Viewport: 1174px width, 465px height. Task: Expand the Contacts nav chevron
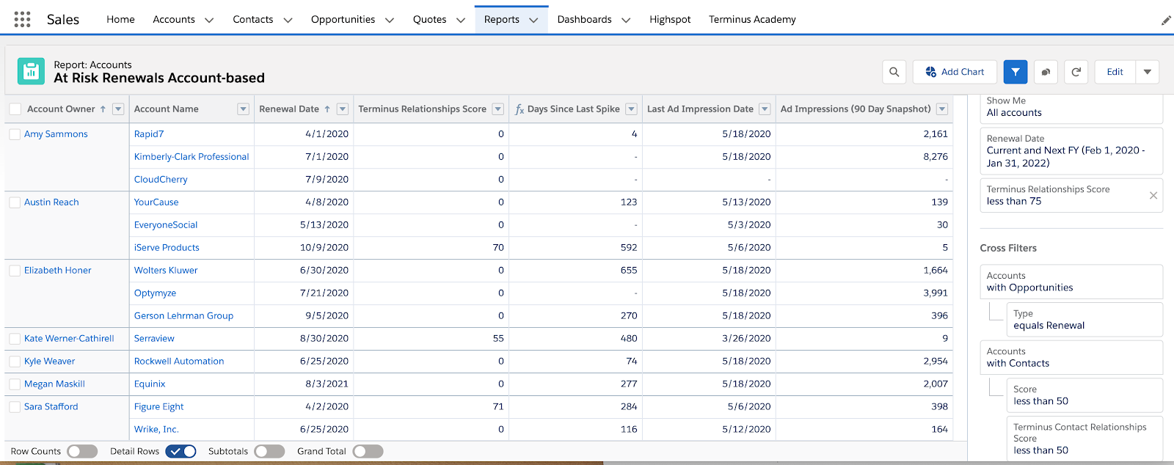click(288, 20)
